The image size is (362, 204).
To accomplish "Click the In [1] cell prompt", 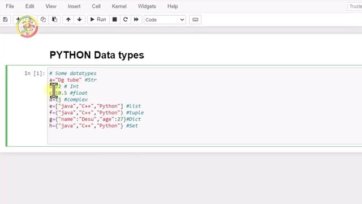I will [35, 74].
